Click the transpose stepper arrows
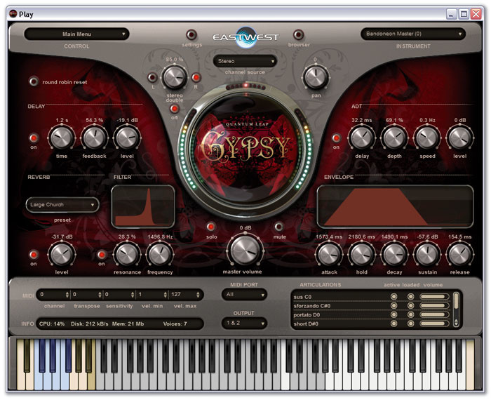The image size is (491, 400). [x=100, y=295]
